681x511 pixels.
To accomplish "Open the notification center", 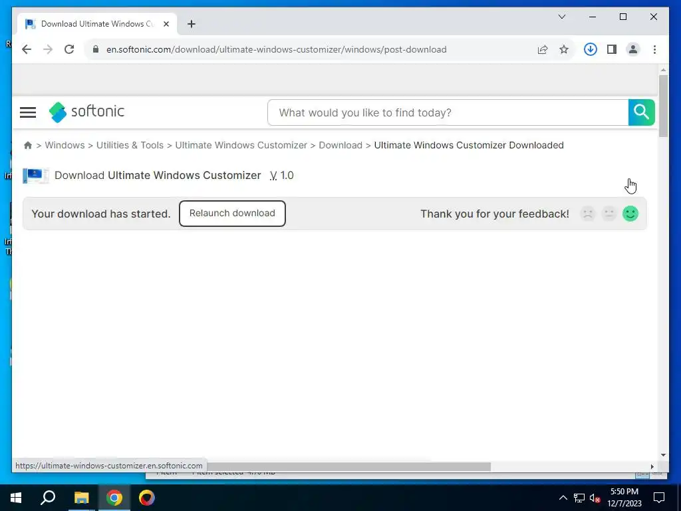I will point(659,498).
